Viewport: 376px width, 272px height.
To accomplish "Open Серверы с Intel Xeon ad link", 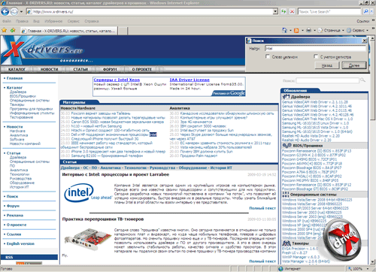I will coord(117,80).
